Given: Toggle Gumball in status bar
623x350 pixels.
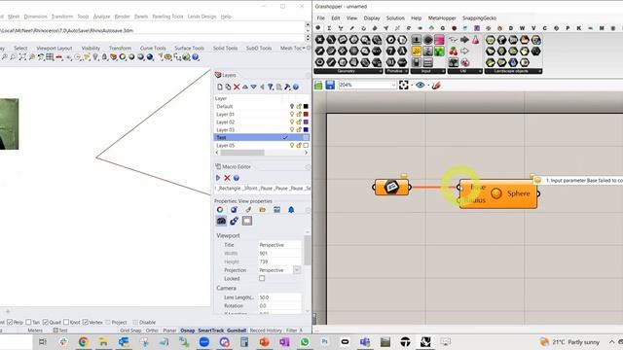Looking at the screenshot, I should pyautogui.click(x=237, y=331).
